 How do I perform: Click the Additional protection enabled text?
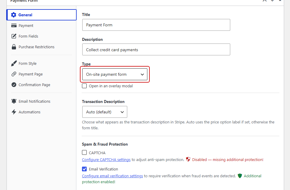click(x=172, y=179)
